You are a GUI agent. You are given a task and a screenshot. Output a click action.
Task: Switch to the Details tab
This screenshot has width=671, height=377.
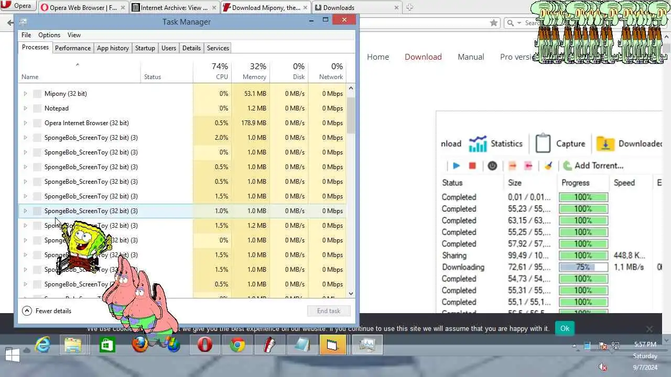(x=191, y=48)
